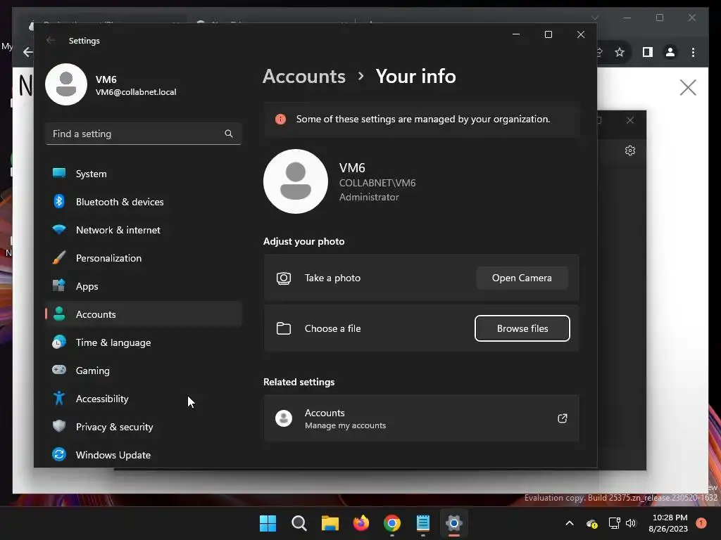Click the volume speaker tray icon

tap(631, 523)
